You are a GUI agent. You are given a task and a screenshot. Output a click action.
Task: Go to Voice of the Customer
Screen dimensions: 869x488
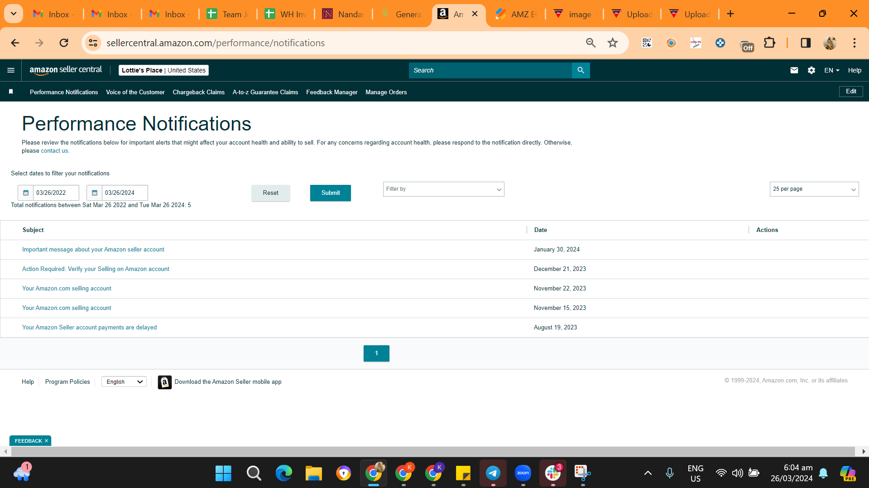coord(135,92)
